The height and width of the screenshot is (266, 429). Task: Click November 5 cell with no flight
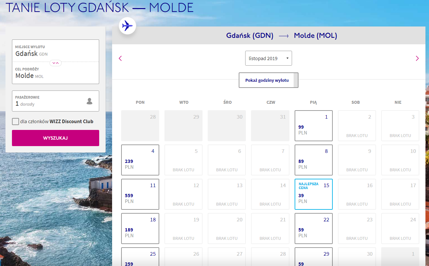pyautogui.click(x=183, y=160)
